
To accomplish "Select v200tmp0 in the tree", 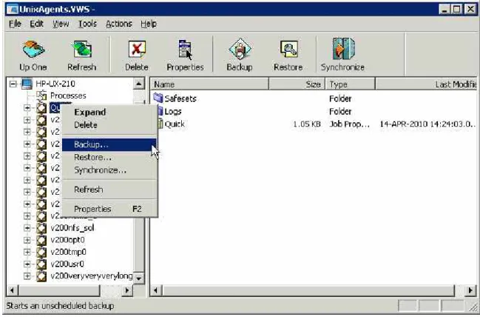I will coord(69,252).
